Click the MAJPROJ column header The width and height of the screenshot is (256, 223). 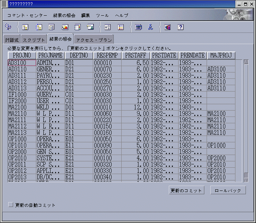point(221,55)
